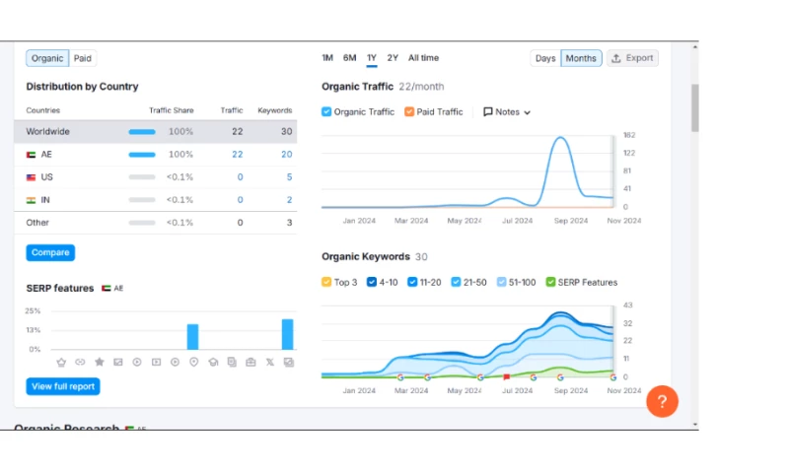
Task: Select the 6M time range
Action: point(350,58)
